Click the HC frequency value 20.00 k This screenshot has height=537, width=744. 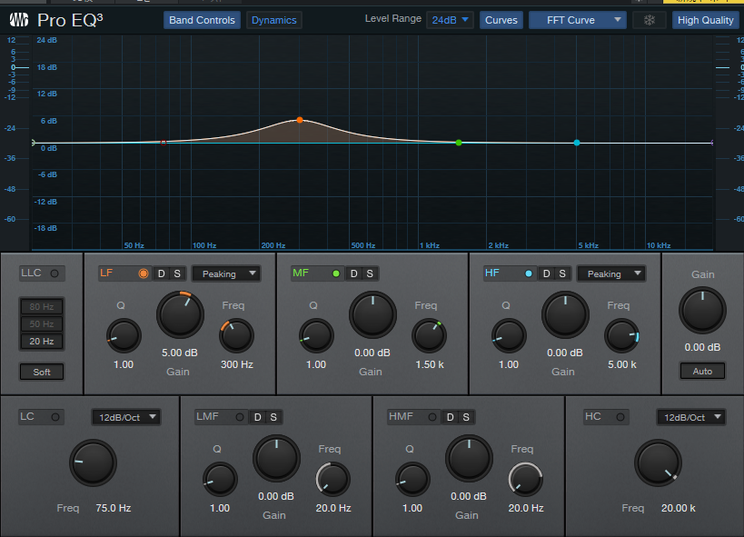pos(679,508)
